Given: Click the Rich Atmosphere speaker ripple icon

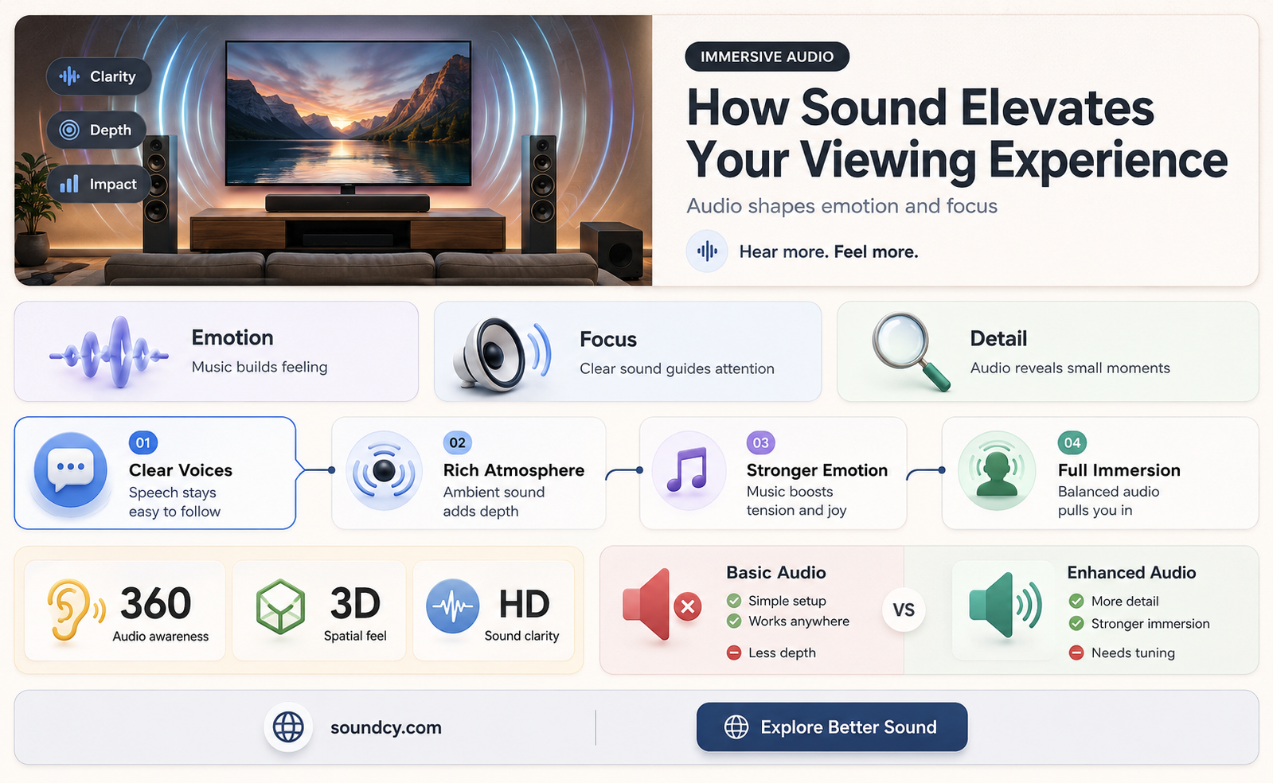Looking at the screenshot, I should coord(384,471).
